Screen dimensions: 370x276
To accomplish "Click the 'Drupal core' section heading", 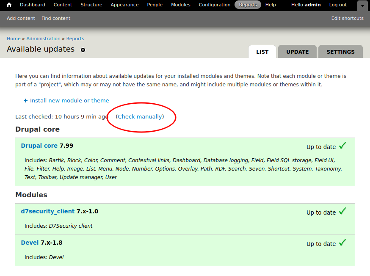I will [37, 129].
